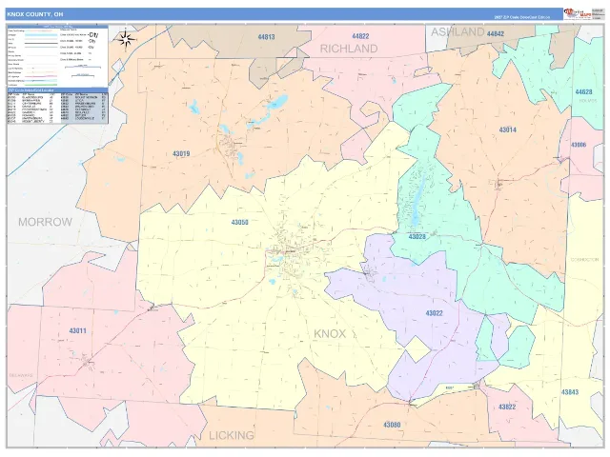Screen dimensions: 610x457
Task: Click ZIP code label 44822
Action: (360, 36)
